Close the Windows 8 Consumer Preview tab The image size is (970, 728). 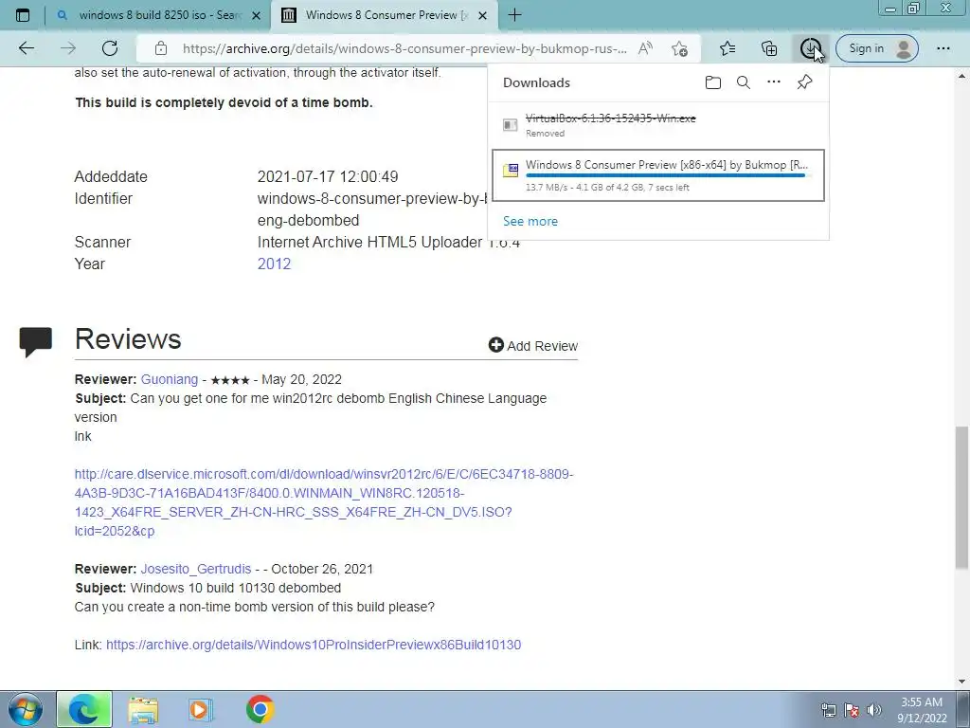click(482, 15)
